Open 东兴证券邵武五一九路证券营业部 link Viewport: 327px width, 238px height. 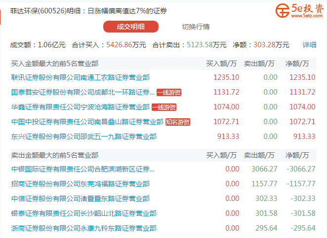tap(84, 136)
